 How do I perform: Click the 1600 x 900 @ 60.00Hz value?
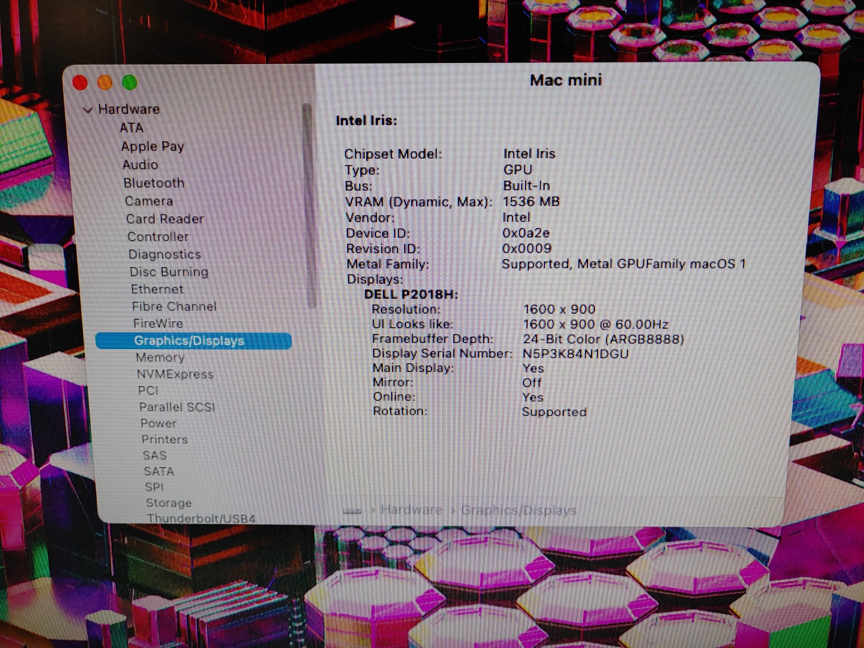(595, 325)
